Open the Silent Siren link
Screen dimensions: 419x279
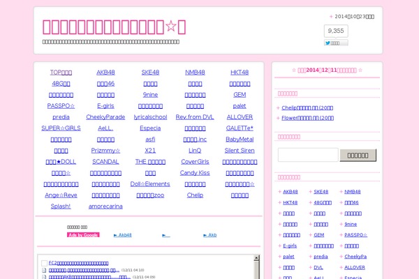click(240, 151)
